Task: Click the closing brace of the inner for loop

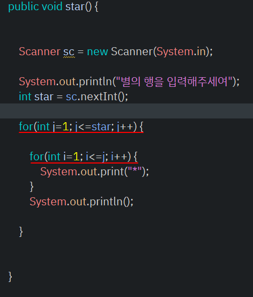Action: pyautogui.click(x=32, y=187)
